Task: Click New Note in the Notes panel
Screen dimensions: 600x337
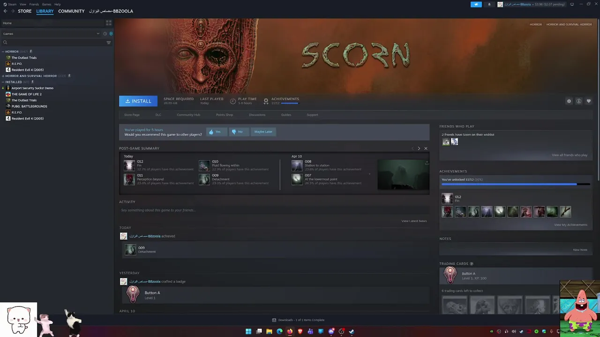Action: click(580, 249)
